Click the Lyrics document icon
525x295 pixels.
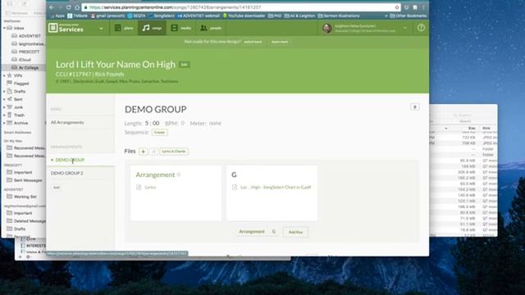tap(139, 187)
